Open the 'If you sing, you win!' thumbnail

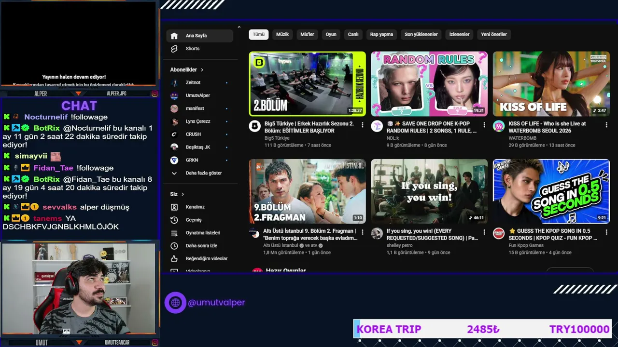(x=429, y=191)
